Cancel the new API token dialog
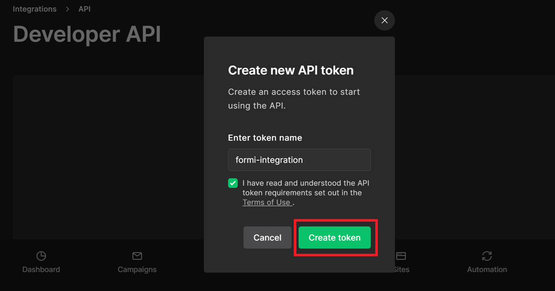 click(x=267, y=237)
